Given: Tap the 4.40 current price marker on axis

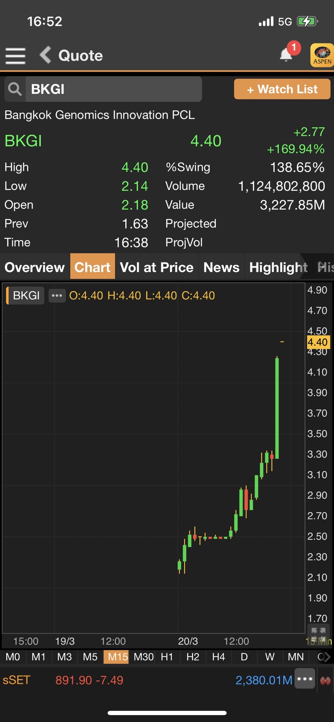Looking at the screenshot, I should [x=317, y=342].
